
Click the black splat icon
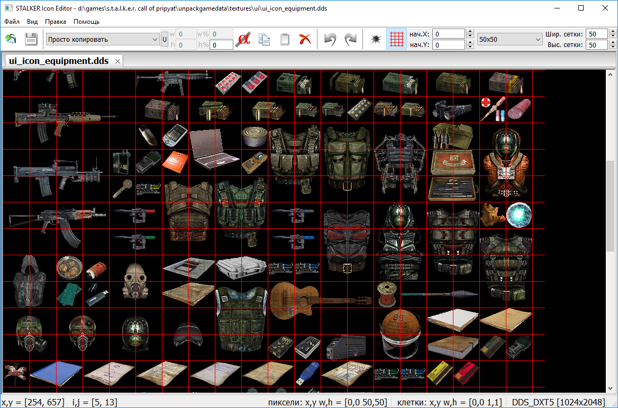(x=376, y=39)
